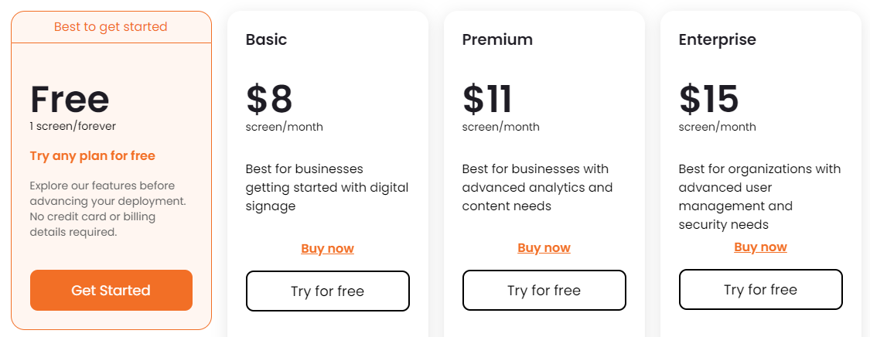Click the $11 price figure

pos(487,99)
